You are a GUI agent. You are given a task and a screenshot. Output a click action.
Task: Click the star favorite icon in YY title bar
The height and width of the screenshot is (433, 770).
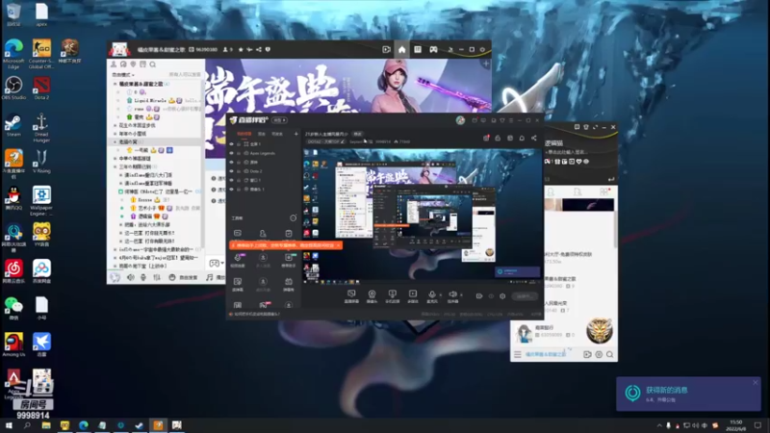(241, 50)
